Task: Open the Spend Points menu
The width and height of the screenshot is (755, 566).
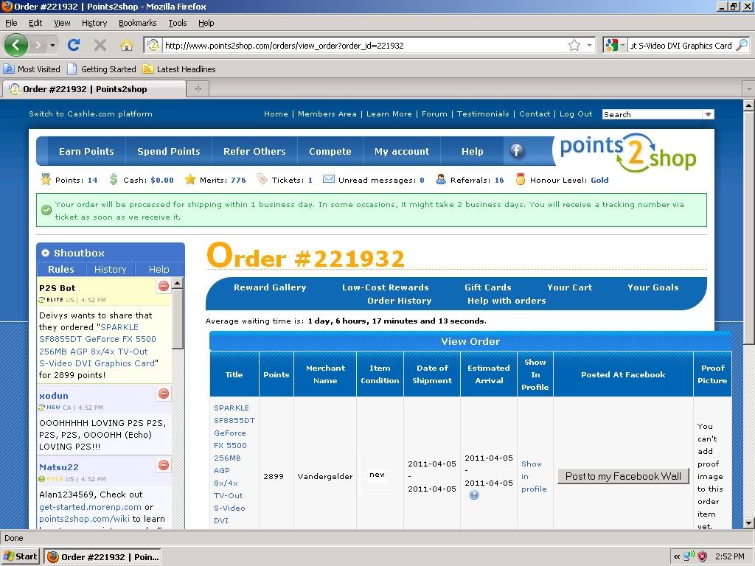Action: pos(169,151)
